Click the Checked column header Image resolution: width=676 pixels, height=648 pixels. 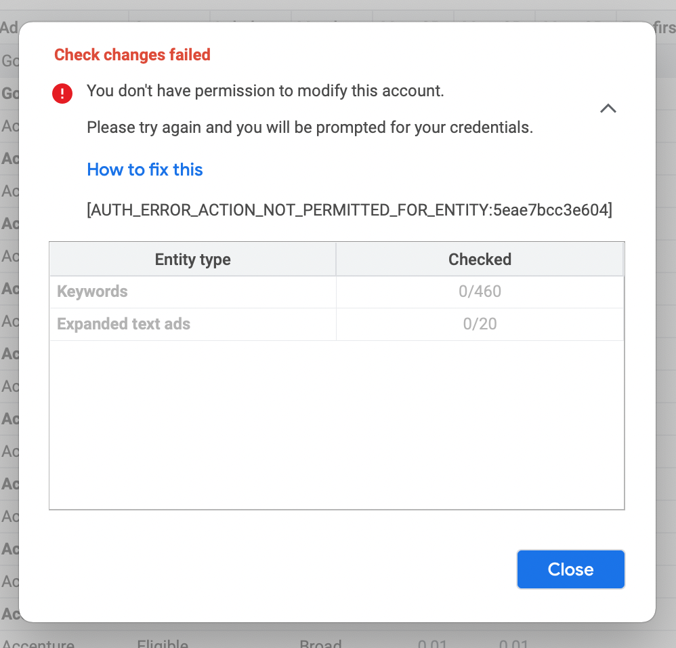pos(480,260)
